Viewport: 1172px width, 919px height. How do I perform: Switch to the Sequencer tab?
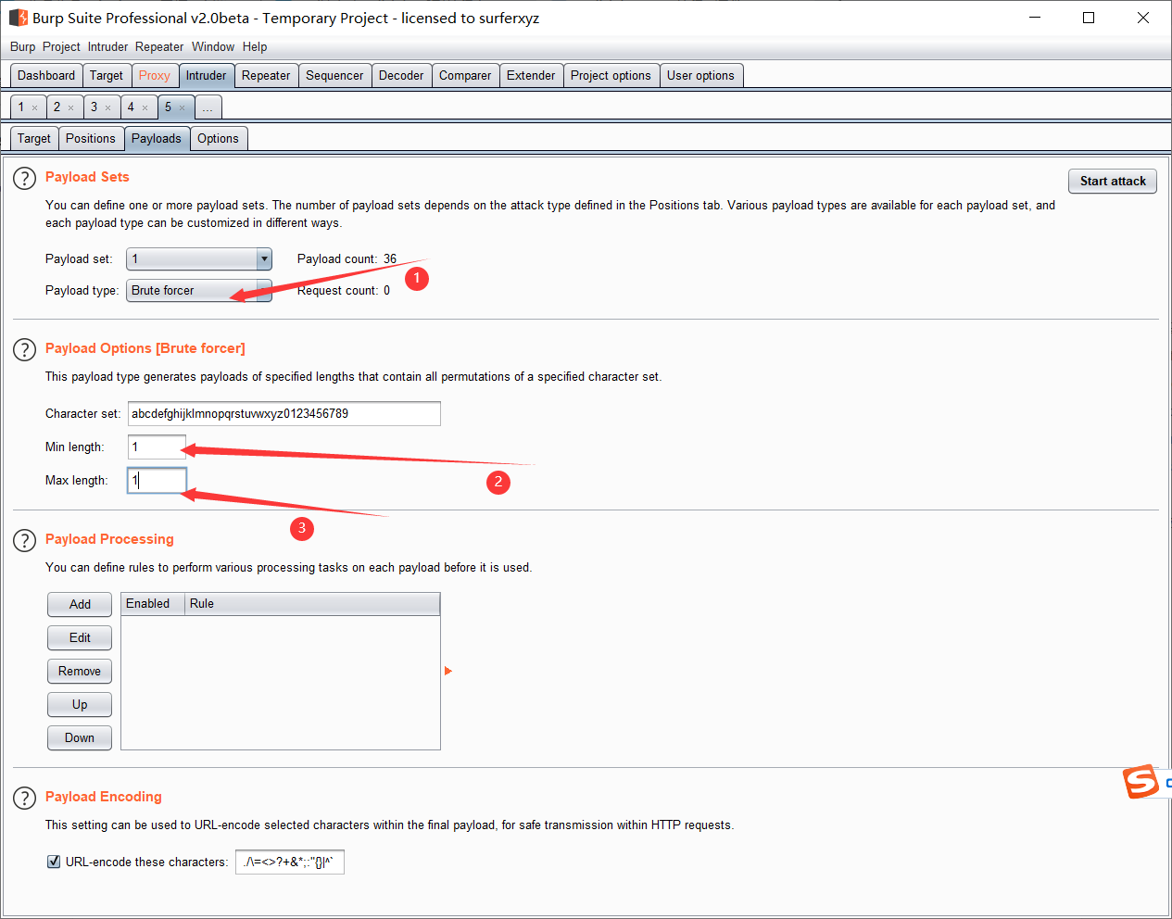pyautogui.click(x=334, y=76)
